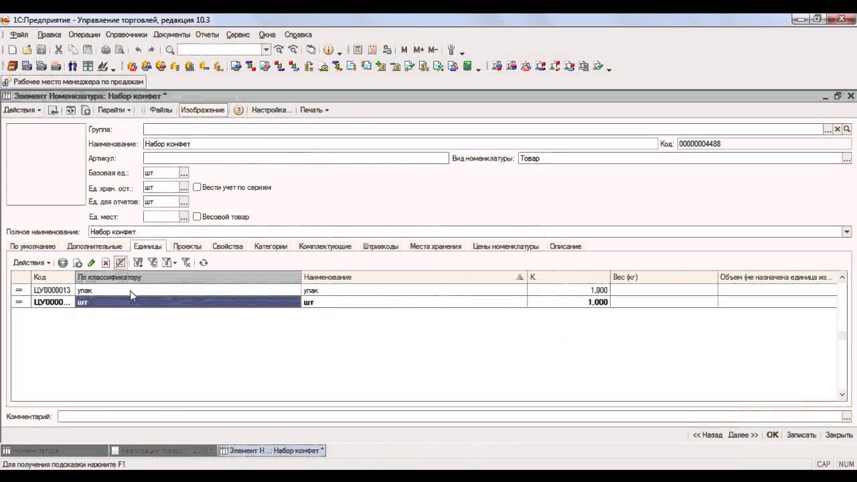
Task: Click the red delete mark icon in units toolbar
Action: click(x=105, y=263)
